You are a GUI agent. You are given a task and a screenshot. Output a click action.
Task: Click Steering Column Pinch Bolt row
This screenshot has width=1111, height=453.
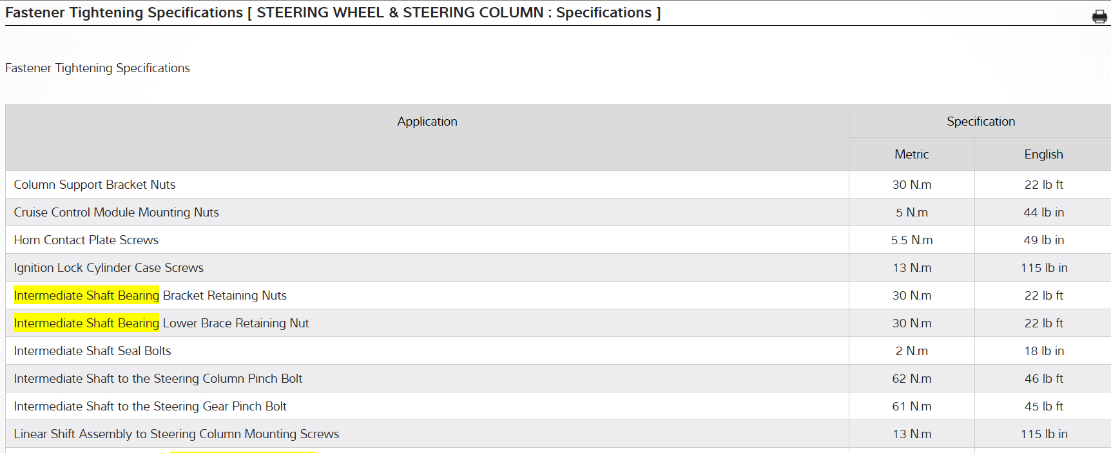(x=158, y=379)
